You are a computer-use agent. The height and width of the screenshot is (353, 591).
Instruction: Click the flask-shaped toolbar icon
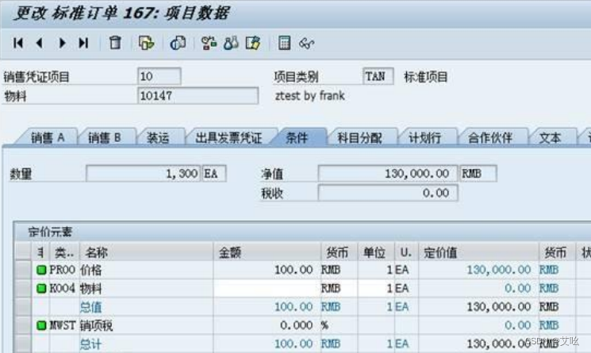point(231,43)
